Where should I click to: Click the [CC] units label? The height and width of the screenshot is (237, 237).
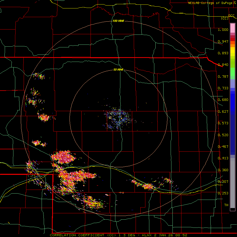click(x=225, y=18)
